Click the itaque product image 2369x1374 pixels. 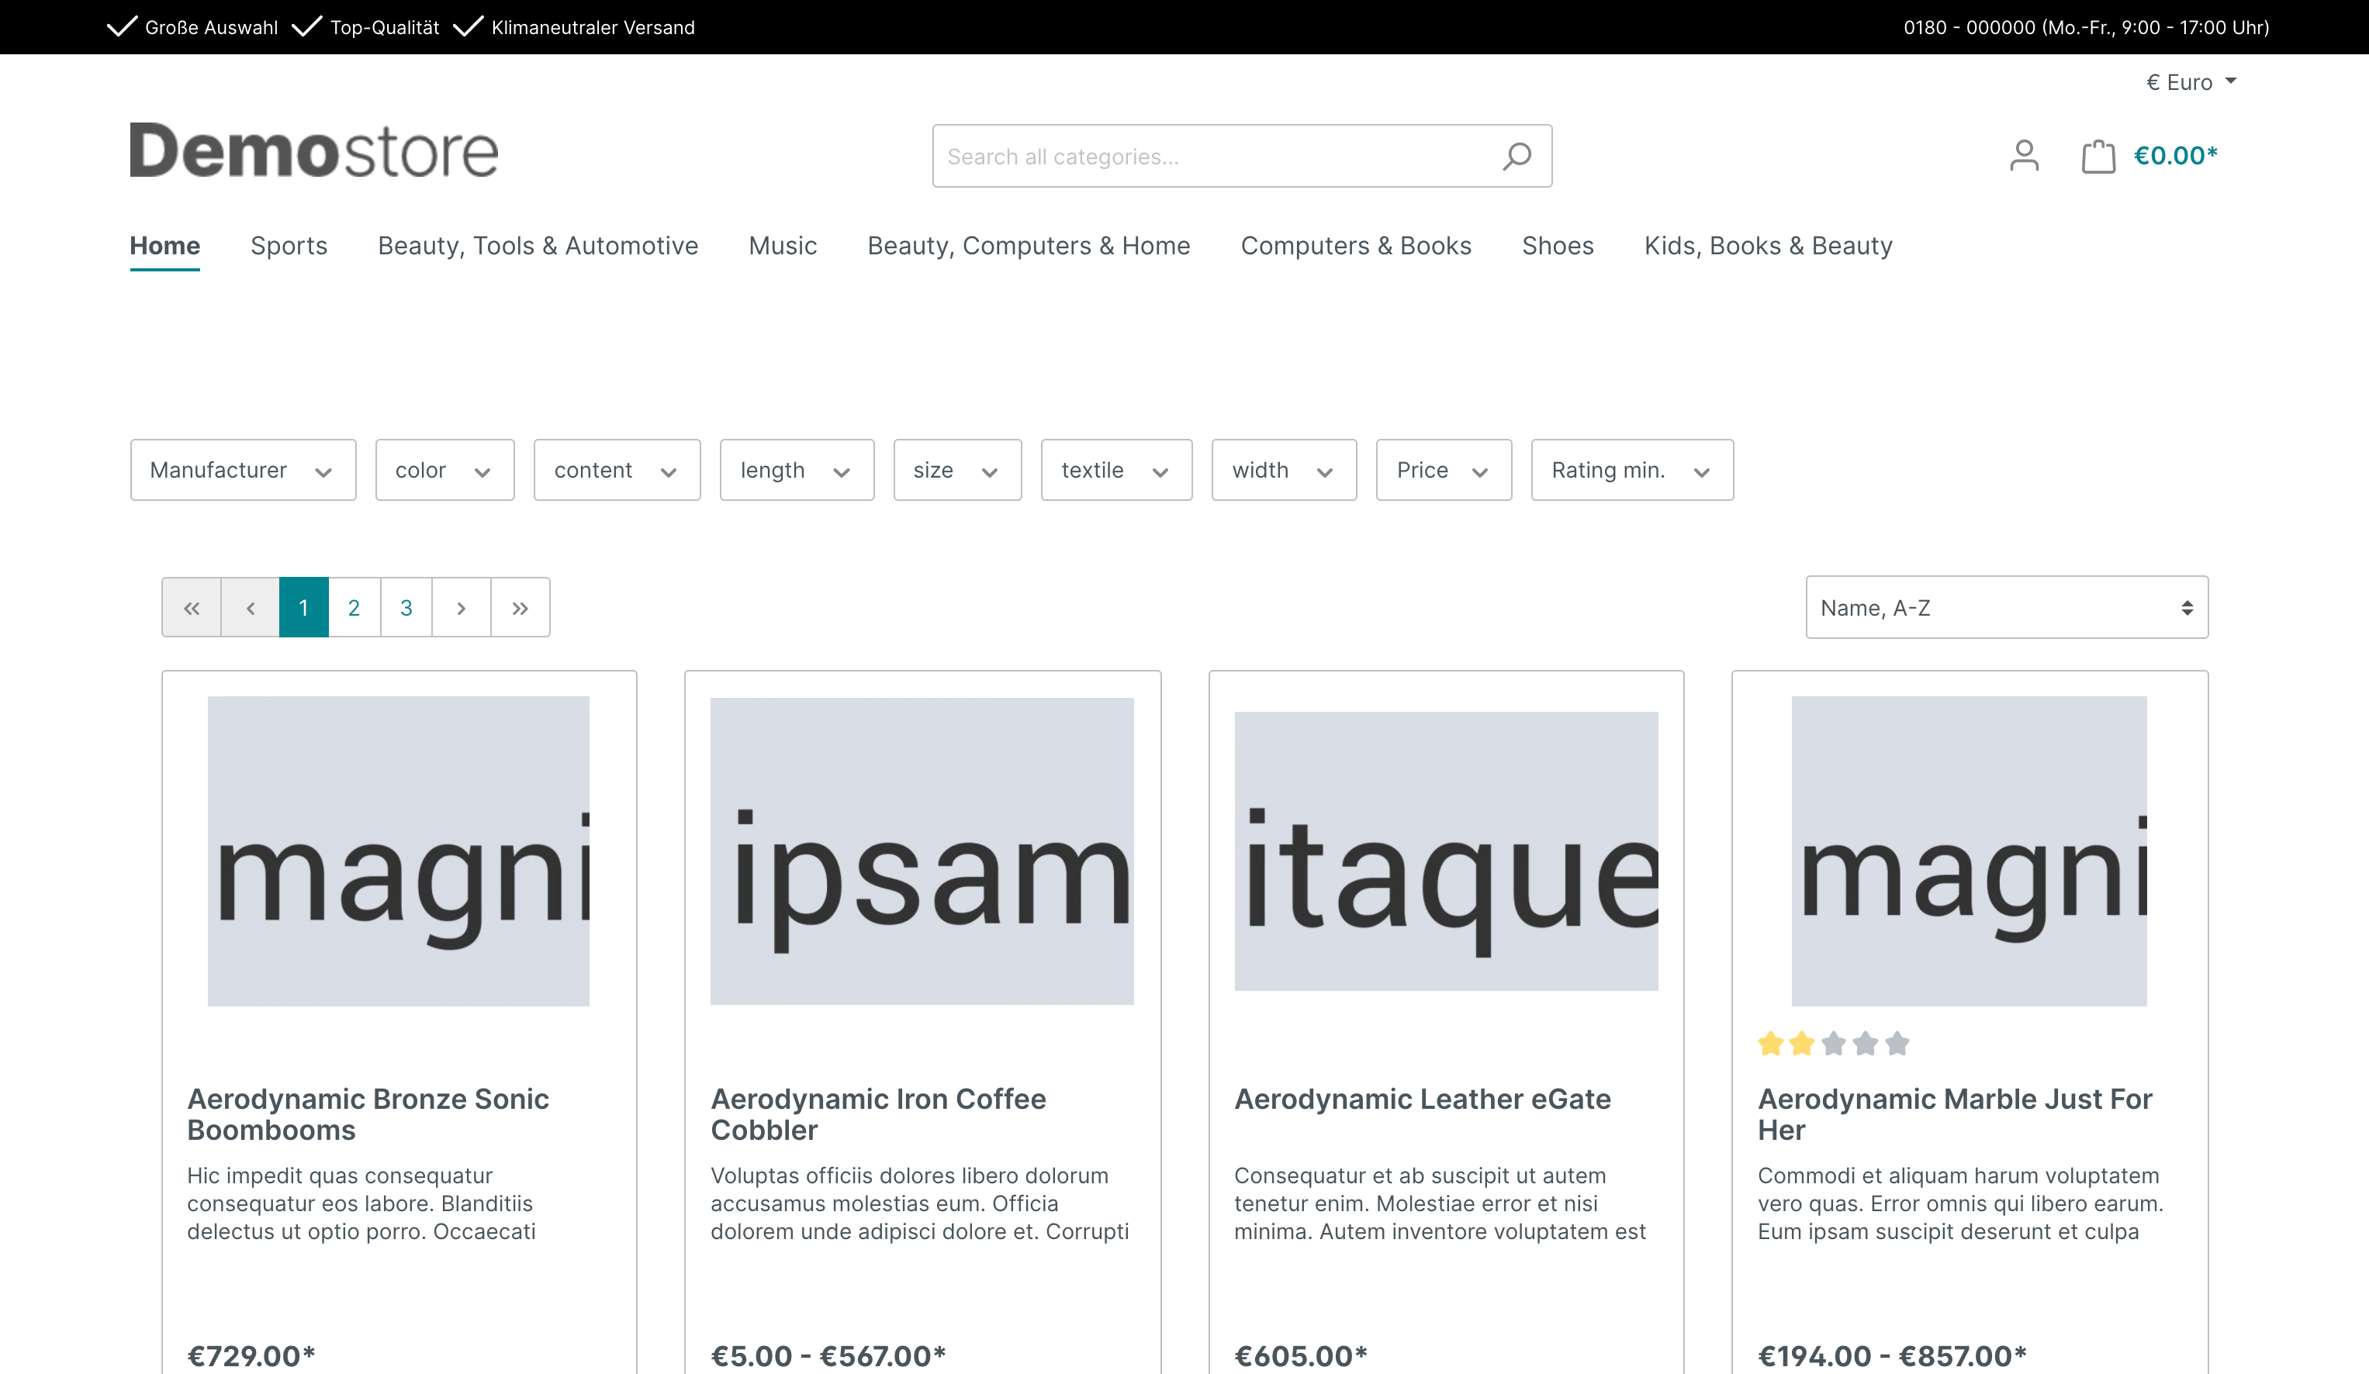click(x=1446, y=851)
